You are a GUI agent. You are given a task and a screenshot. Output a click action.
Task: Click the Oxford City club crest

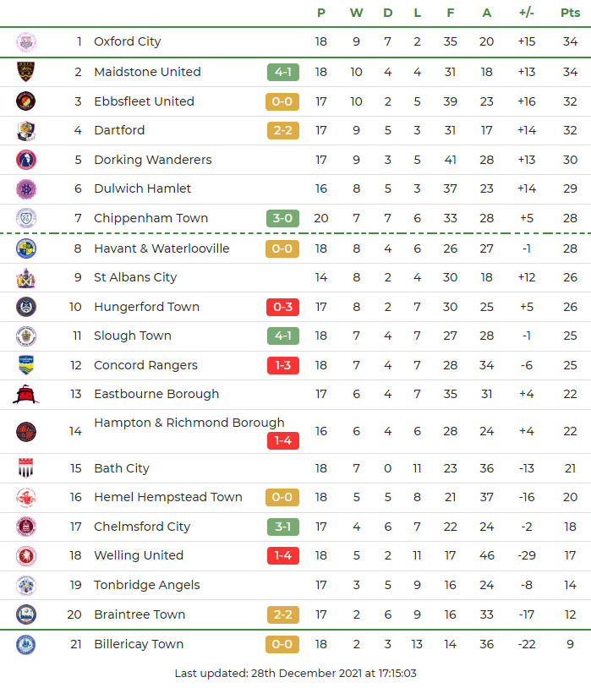[26, 41]
